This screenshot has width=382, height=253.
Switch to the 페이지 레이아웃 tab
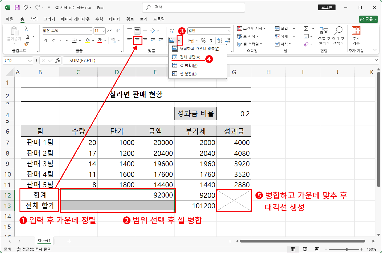click(75, 19)
